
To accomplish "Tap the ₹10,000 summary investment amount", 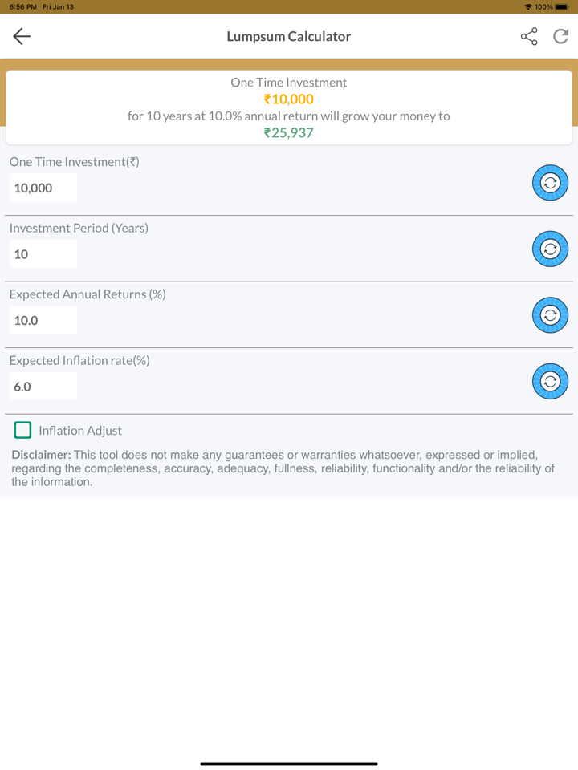I will pos(289,99).
